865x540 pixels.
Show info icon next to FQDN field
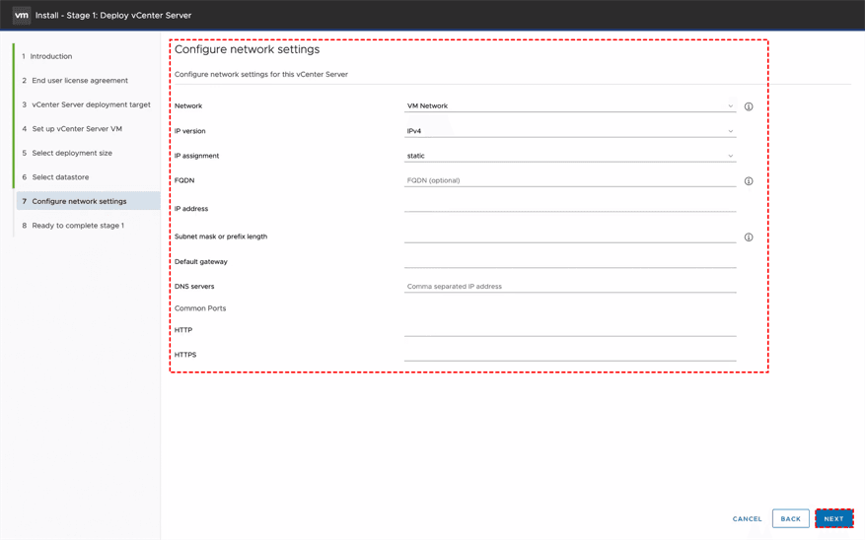[x=749, y=180]
